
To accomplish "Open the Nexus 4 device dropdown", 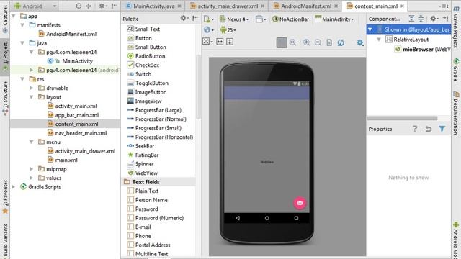I will pyautogui.click(x=234, y=19).
